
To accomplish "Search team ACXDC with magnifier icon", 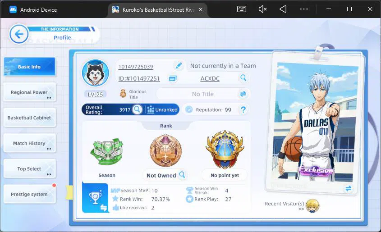I will click(243, 78).
